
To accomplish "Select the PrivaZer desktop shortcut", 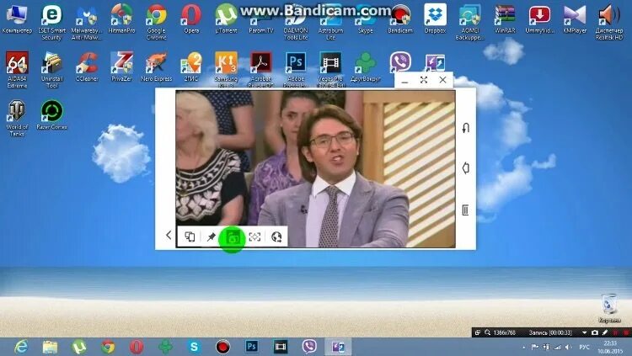I will [121, 66].
